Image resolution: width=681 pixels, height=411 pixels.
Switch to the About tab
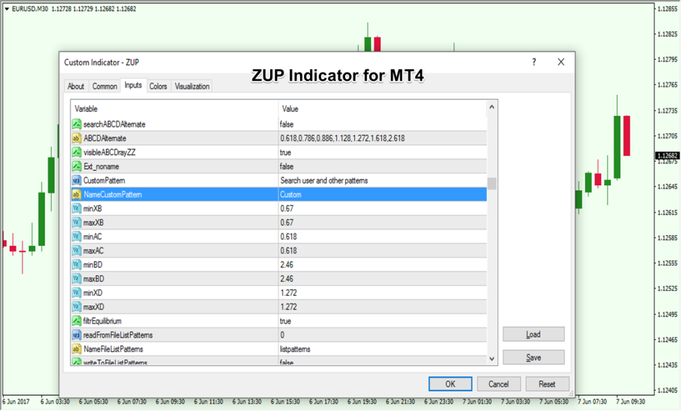point(76,86)
